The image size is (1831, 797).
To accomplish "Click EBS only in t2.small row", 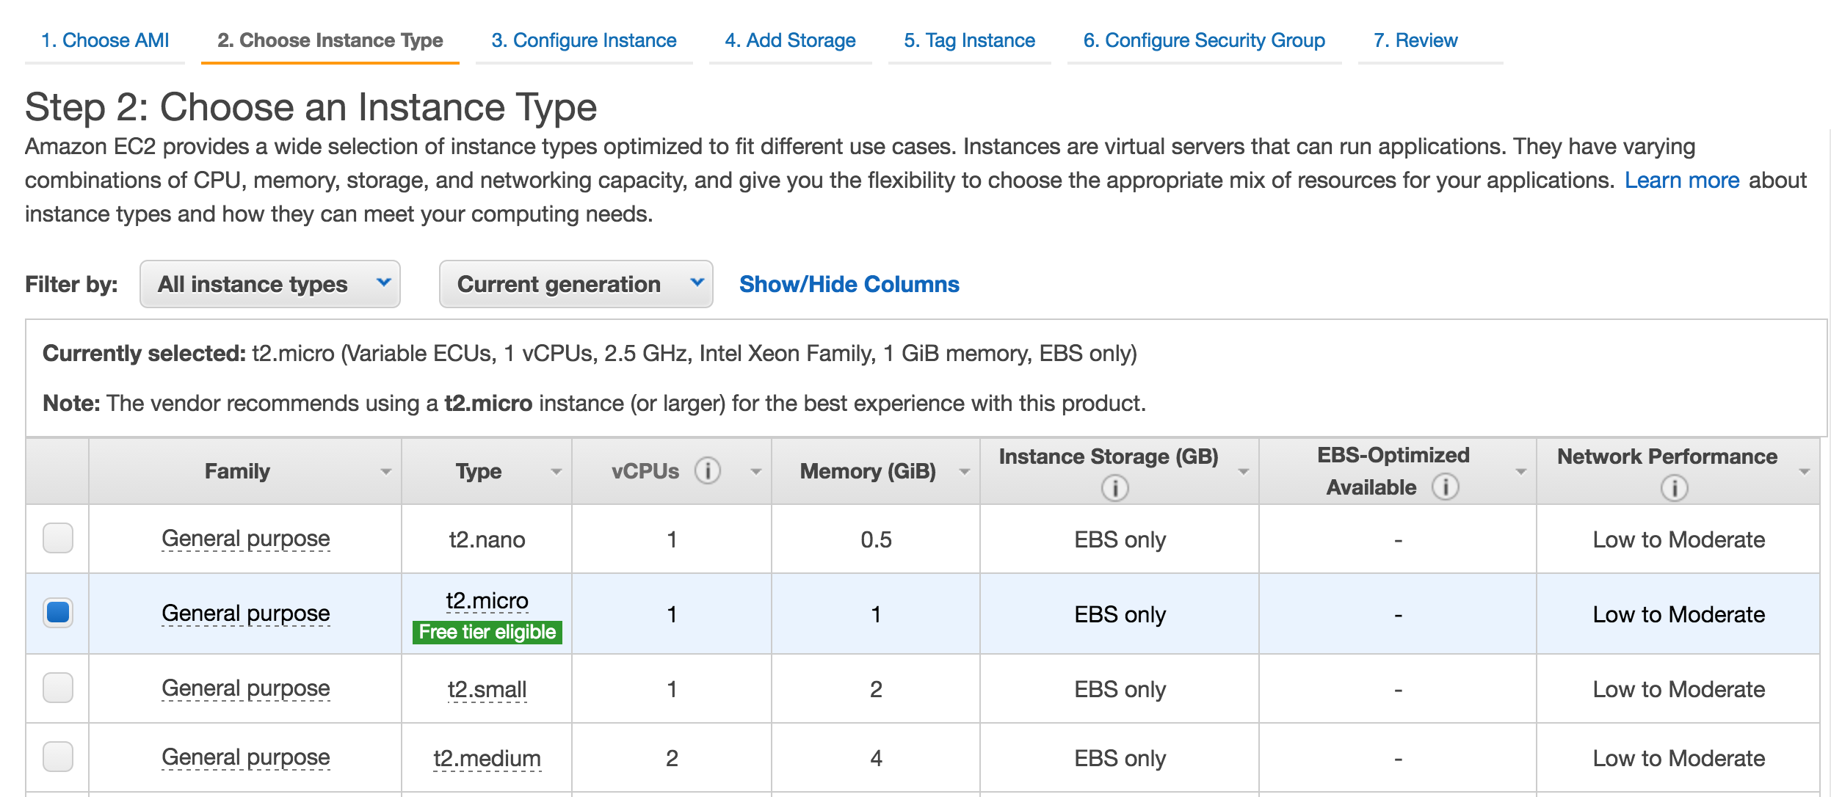I will (1120, 690).
